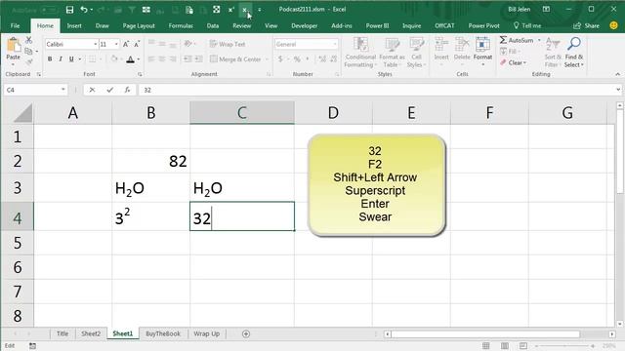The height and width of the screenshot is (351, 625).
Task: Click the Delete cells icon
Action: (x=462, y=44)
